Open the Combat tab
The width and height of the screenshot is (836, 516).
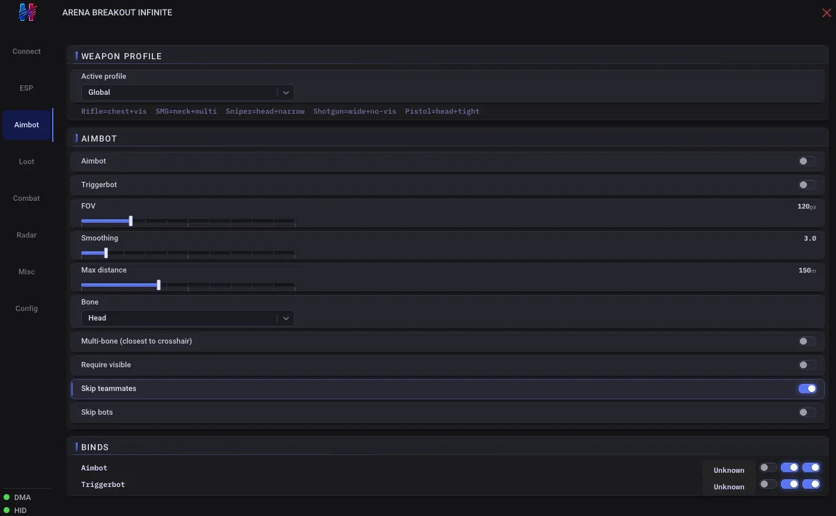tap(27, 198)
